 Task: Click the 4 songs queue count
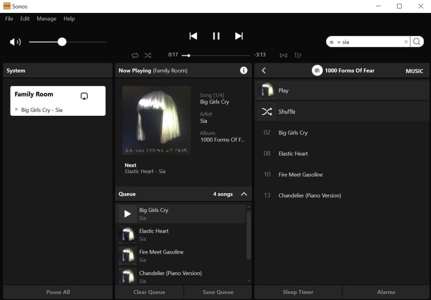(x=223, y=194)
